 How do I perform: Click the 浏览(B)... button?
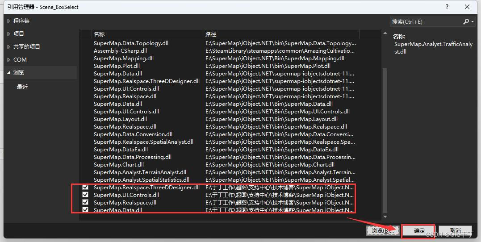pyautogui.click(x=383, y=231)
